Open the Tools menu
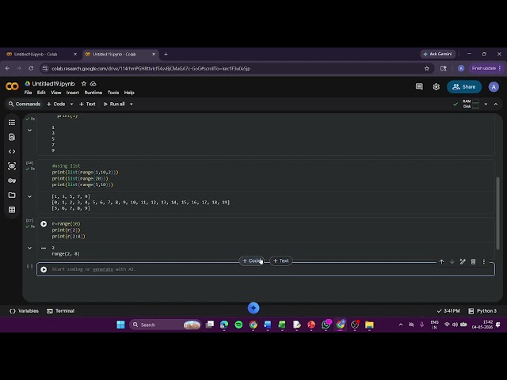 [x=113, y=93]
